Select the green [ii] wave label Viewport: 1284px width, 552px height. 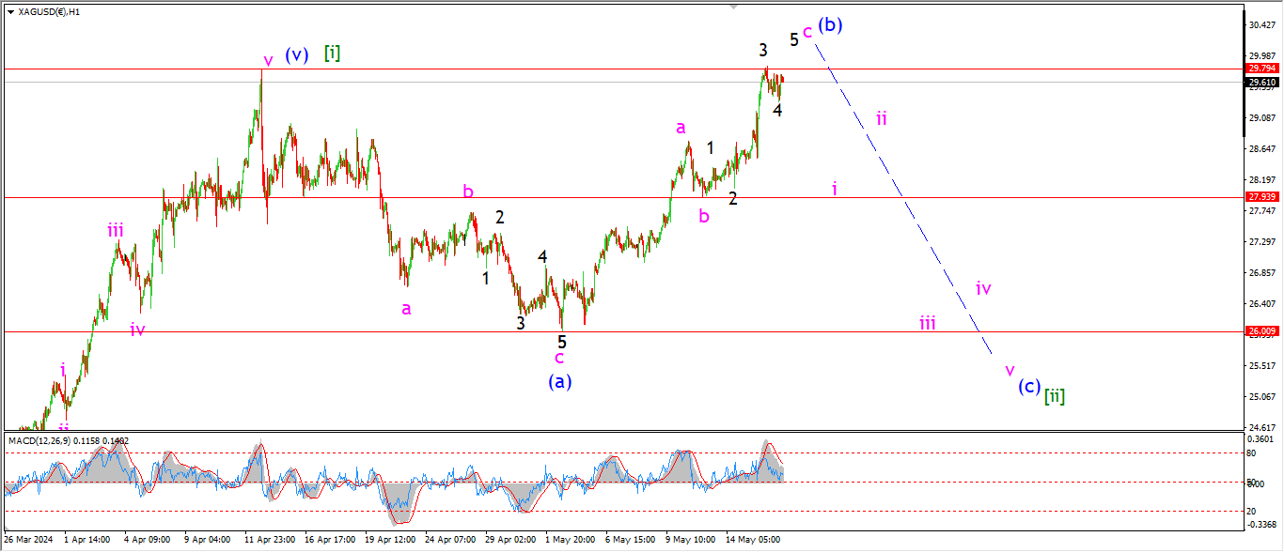coord(1054,395)
